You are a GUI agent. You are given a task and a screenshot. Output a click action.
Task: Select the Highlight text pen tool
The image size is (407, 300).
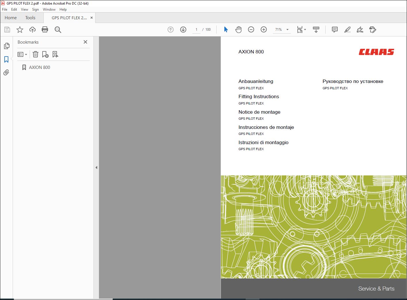click(x=347, y=30)
